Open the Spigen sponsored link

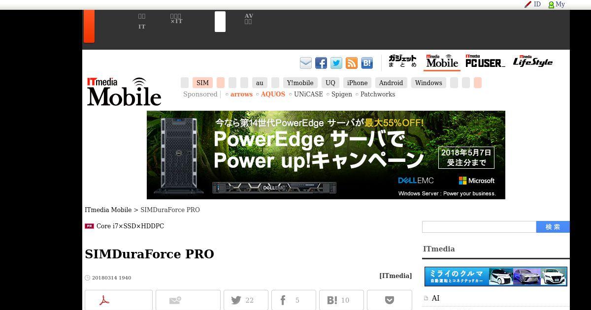pyautogui.click(x=342, y=94)
